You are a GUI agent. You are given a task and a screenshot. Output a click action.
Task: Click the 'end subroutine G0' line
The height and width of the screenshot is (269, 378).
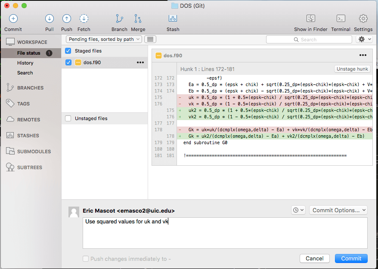point(205,143)
